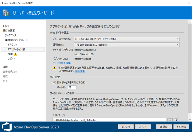Click the scrollbar up arrow
This screenshot has width=192, height=132.
coord(190,22)
